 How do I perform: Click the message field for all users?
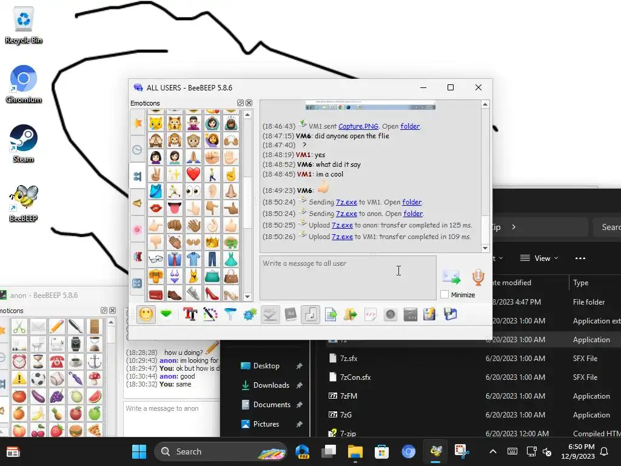[x=348, y=278]
